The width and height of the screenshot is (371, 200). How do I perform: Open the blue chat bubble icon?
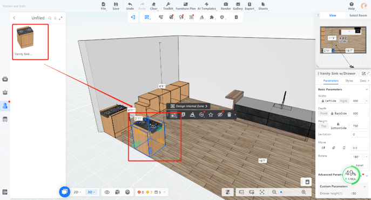[x=64, y=192]
